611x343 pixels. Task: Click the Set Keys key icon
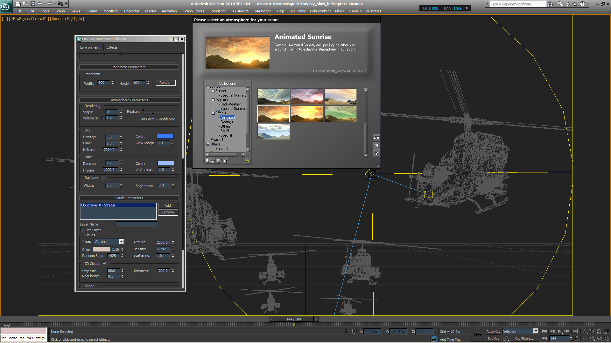click(x=478, y=335)
